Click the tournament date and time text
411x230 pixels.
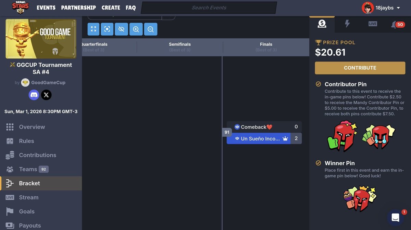coord(41,111)
